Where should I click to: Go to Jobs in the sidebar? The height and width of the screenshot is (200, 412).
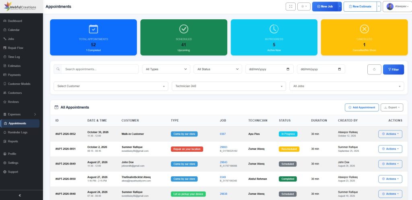point(11,39)
